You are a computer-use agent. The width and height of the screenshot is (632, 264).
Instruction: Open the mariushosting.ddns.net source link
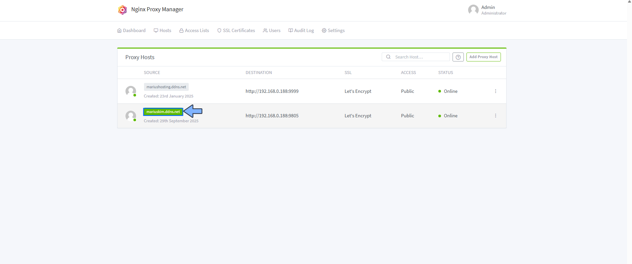(x=166, y=87)
